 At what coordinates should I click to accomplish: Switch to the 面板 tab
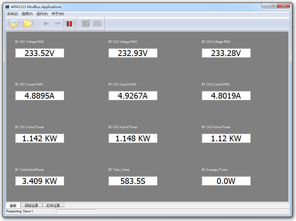(13, 206)
